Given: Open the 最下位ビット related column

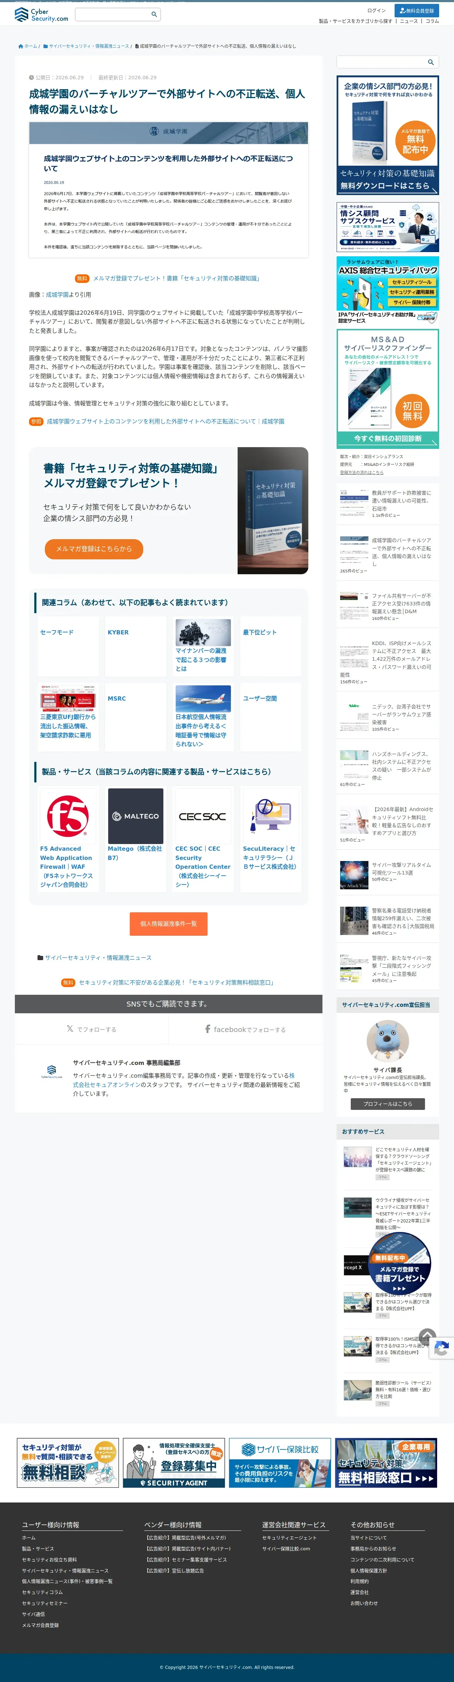Looking at the screenshot, I should point(260,632).
